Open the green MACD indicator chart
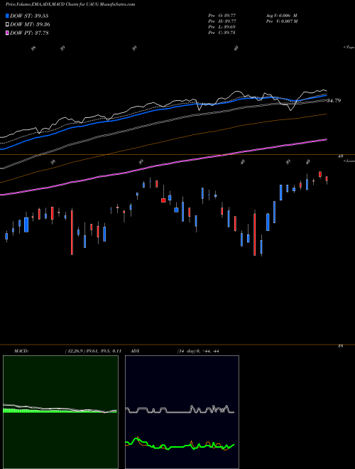This screenshot has width=355, height=469. coord(60,412)
